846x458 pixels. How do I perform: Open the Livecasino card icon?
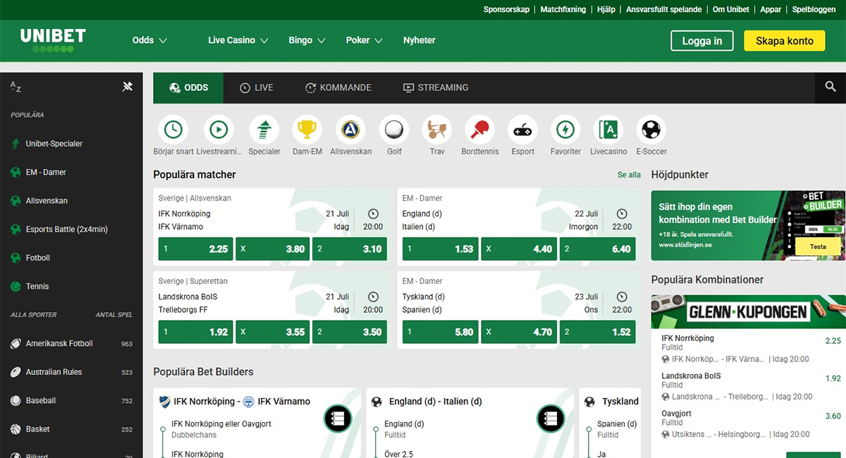(x=608, y=130)
